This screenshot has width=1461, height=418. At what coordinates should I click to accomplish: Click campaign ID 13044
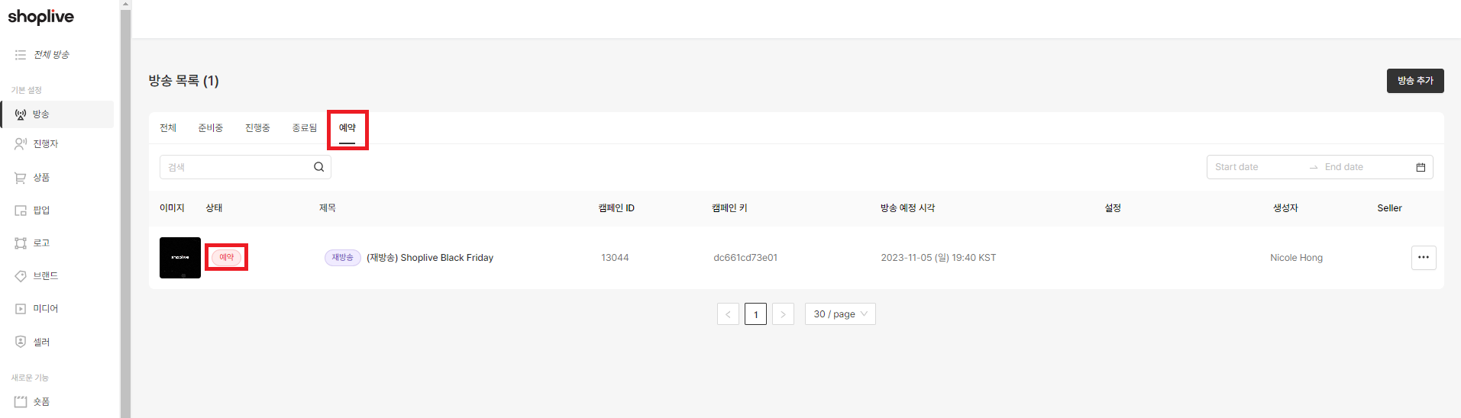[x=615, y=258]
